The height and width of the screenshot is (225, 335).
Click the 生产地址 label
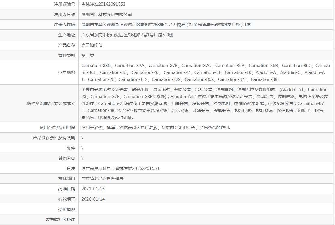67,35
